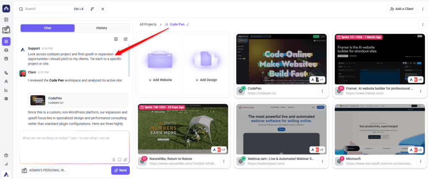Click the globe icon with 10 badge on Framer
This screenshot has width=429, height=179.
tap(339, 91)
